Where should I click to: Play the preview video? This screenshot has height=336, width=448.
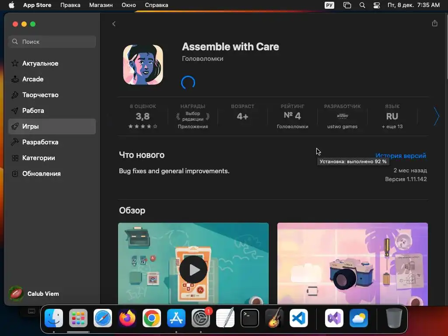click(x=193, y=269)
